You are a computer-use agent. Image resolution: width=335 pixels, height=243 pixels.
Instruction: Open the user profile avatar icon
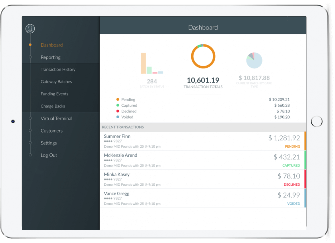pos(30,29)
